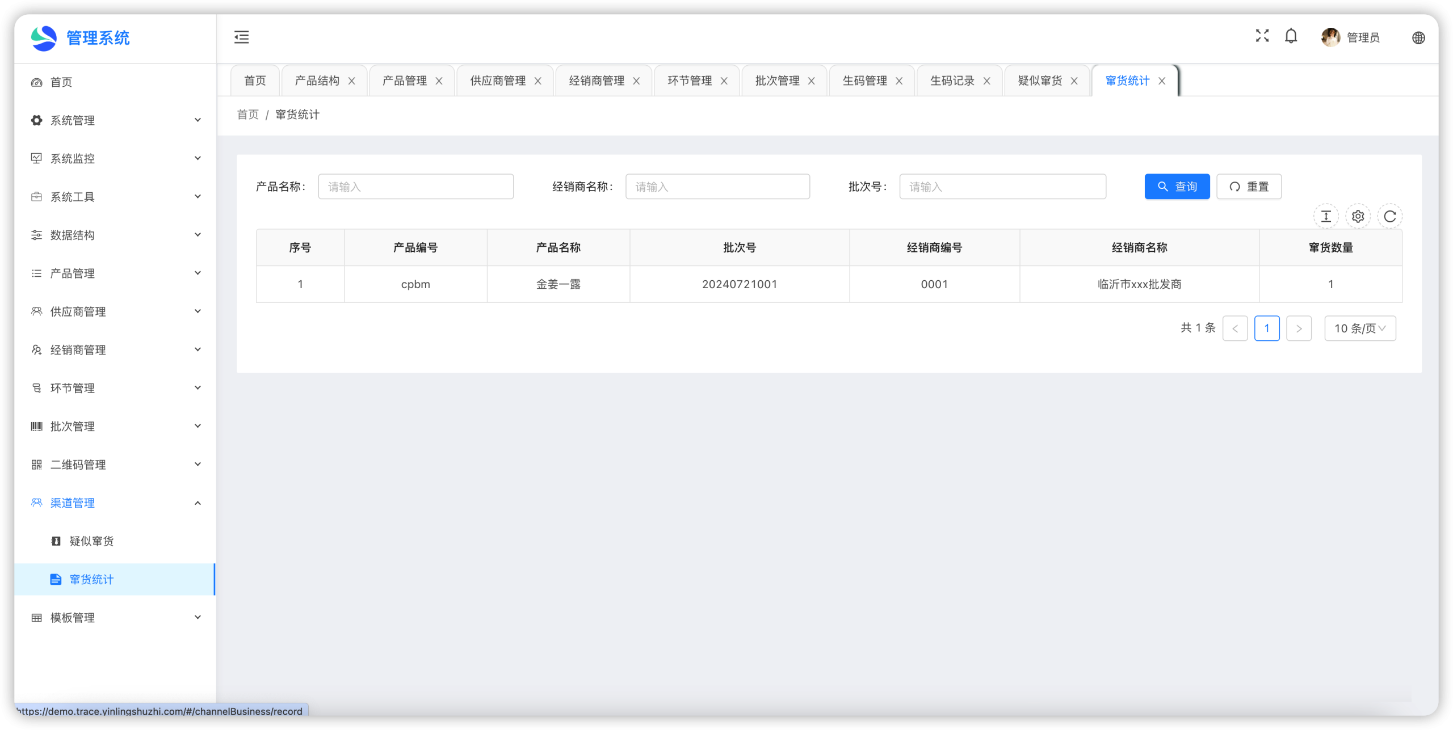Screen dimensions: 1453x730
Task: Close the 疑似窜货 tab
Action: pyautogui.click(x=1074, y=81)
